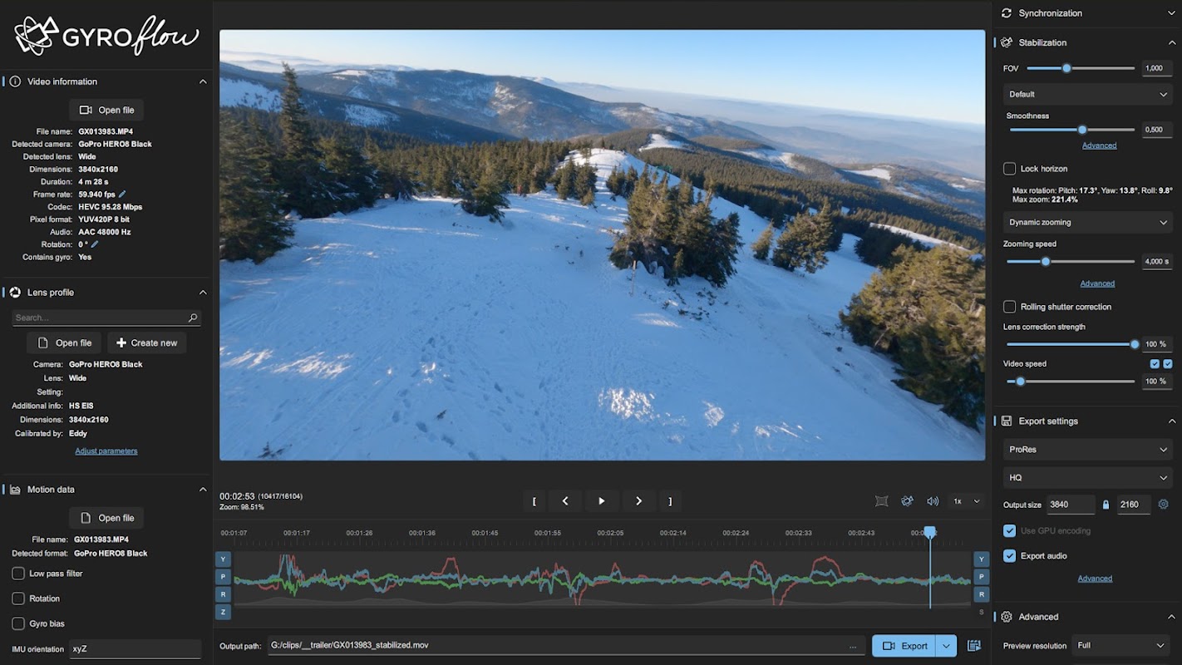Toggle the Y axis chart button left of timeline
The width and height of the screenshot is (1182, 665).
coord(223,559)
